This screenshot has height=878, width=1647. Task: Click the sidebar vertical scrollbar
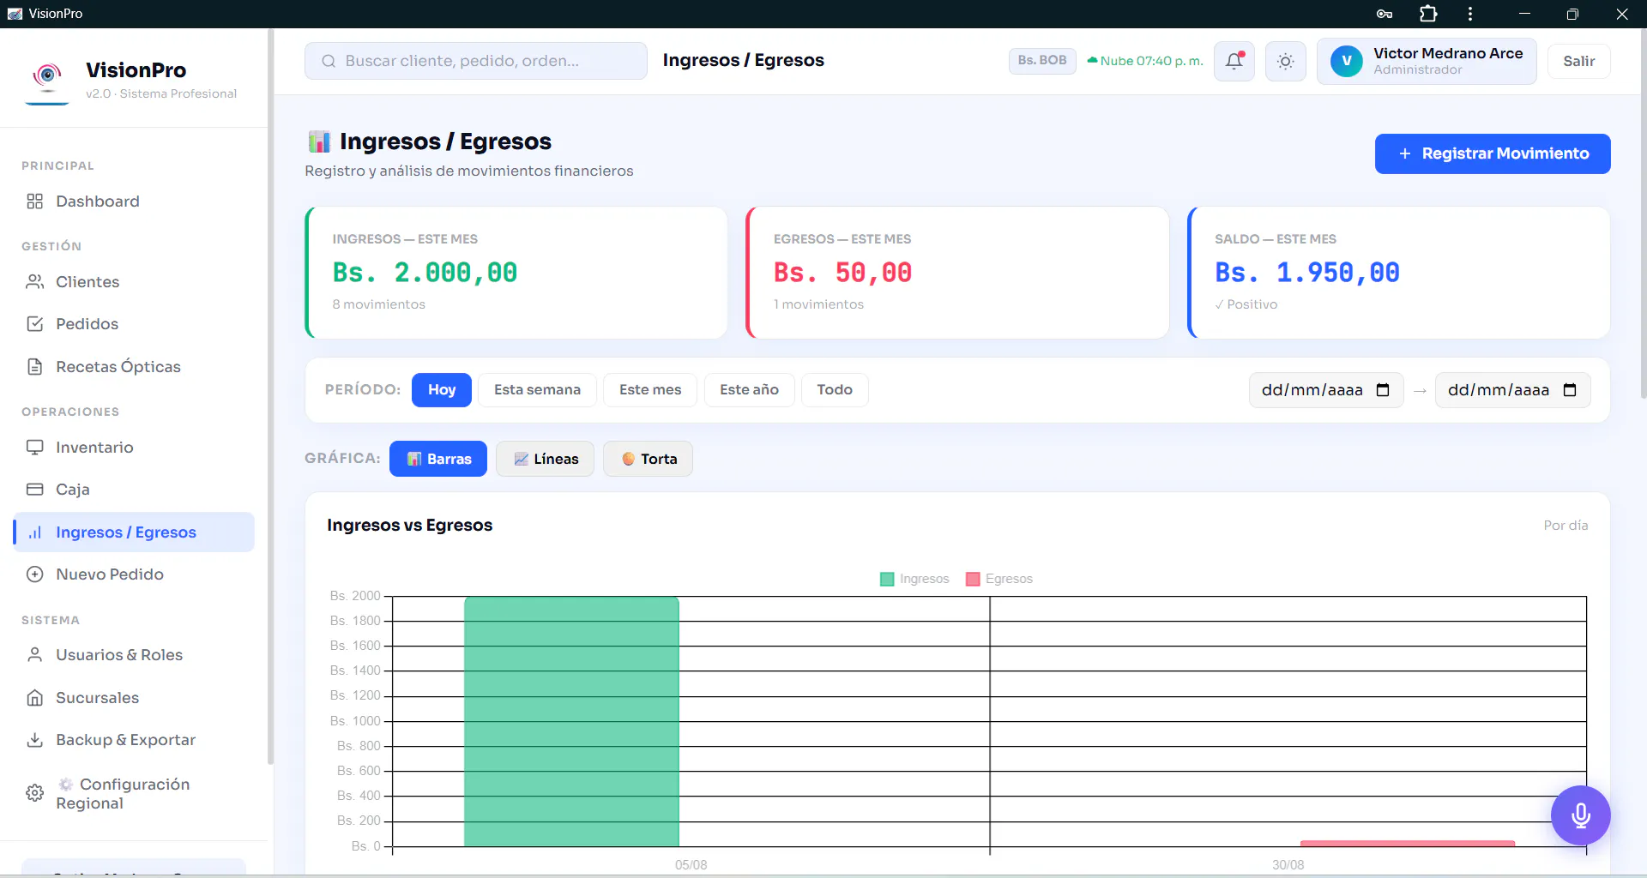click(x=270, y=396)
